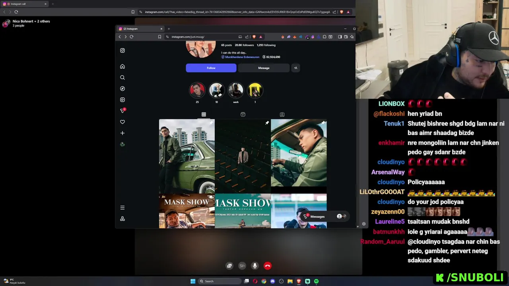
Task: Open the story highlight labeled werk
Action: [236, 90]
